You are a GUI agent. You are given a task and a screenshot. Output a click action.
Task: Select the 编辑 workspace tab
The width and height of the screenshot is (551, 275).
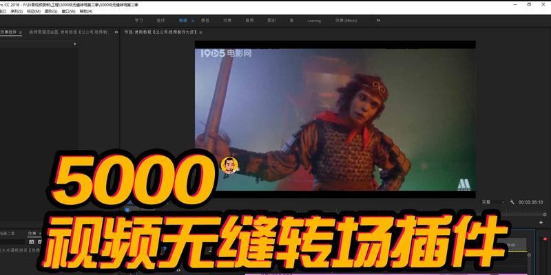coord(183,21)
